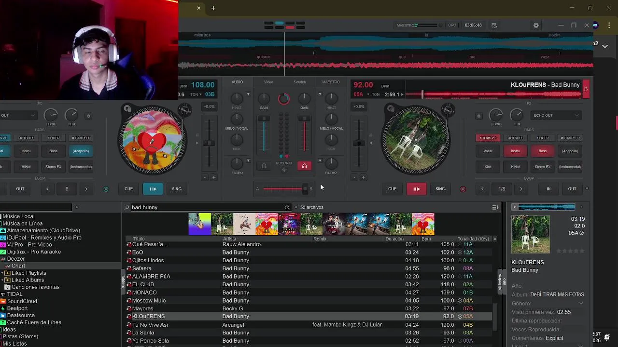Double right deck loop with right arrow

(x=521, y=189)
